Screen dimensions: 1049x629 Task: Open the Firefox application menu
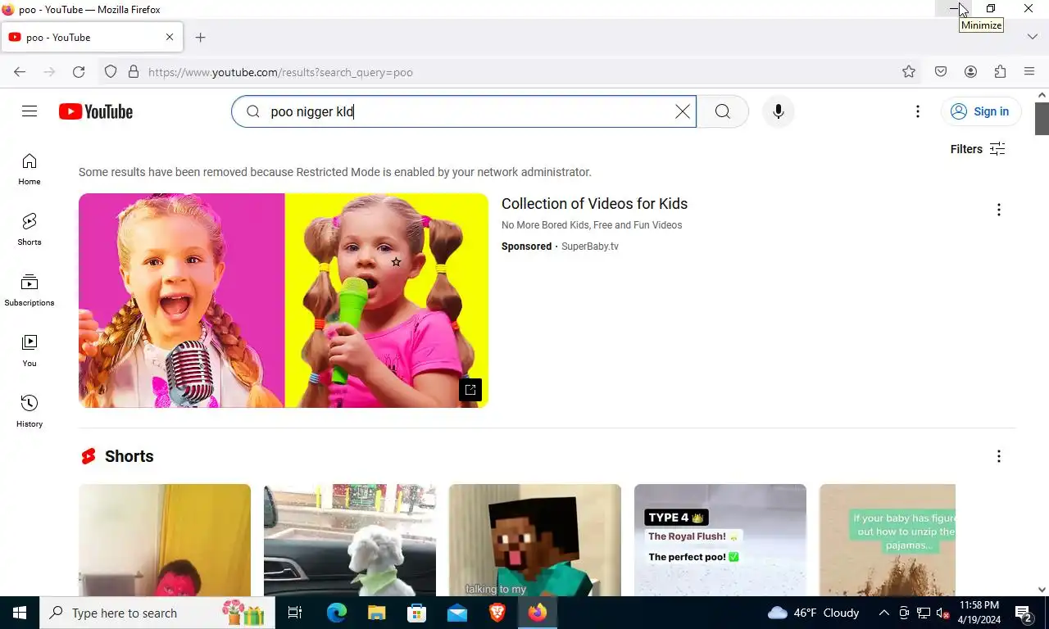(x=1029, y=72)
